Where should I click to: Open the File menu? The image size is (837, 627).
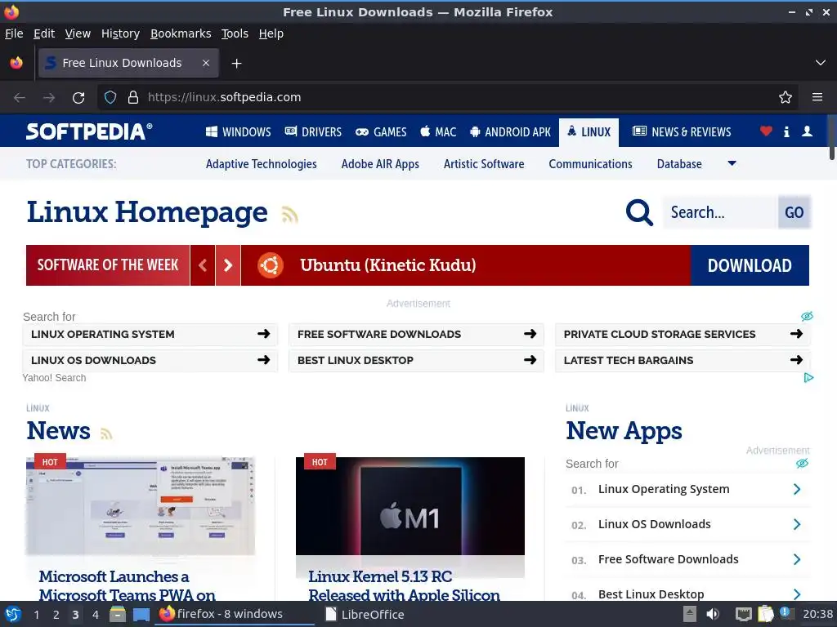coord(14,33)
